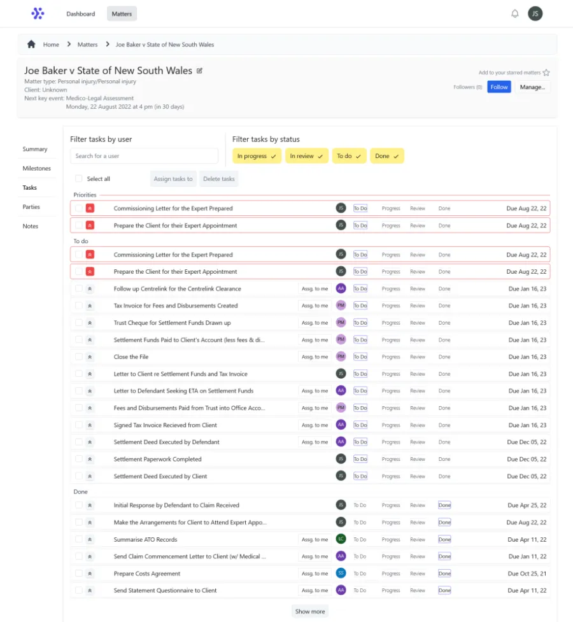Viewport: 573px width, 622px height.
Task: Toggle priority icon for Follow up Centrelink task
Action: 90,289
